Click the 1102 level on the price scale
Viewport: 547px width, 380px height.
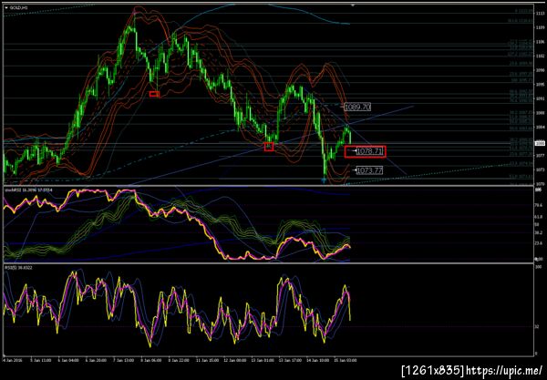[540, 56]
